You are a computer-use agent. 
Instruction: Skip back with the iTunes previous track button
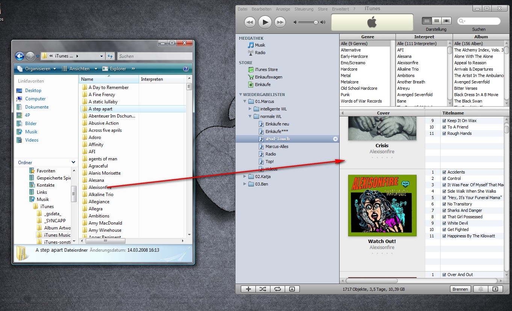click(250, 23)
